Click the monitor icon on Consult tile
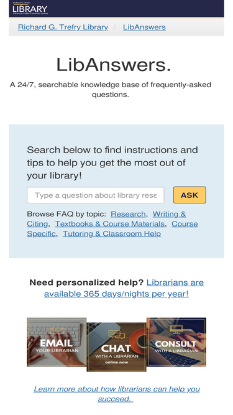This screenshot has width=233, height=415. coord(176,330)
